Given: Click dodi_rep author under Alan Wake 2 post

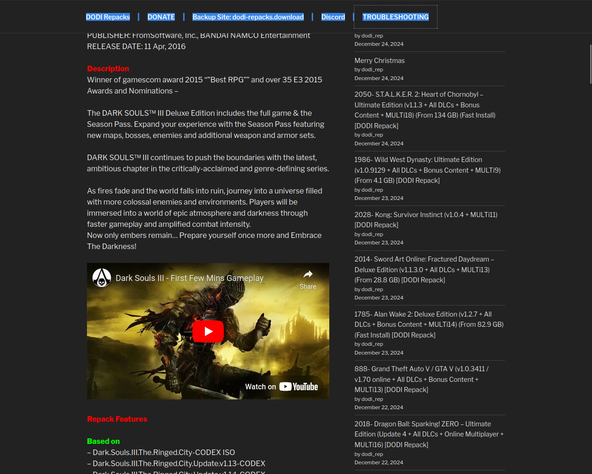Looking at the screenshot, I should pyautogui.click(x=372, y=344).
